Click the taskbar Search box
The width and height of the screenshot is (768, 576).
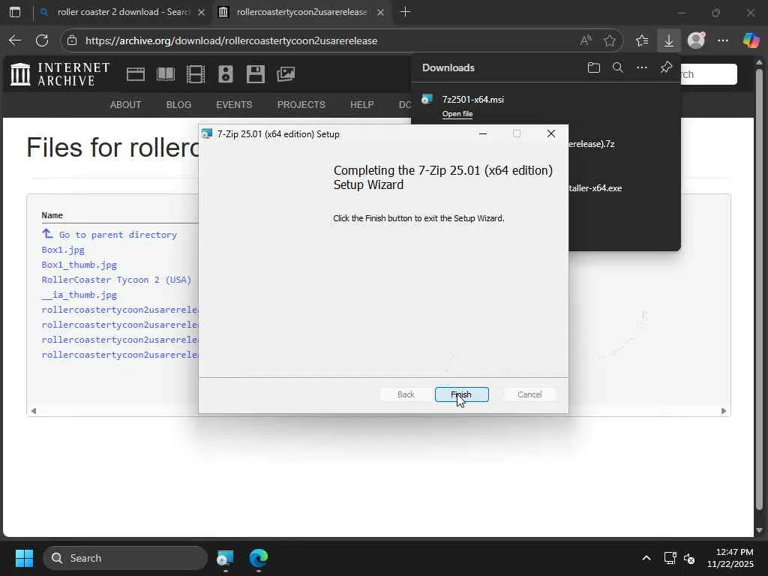point(125,558)
